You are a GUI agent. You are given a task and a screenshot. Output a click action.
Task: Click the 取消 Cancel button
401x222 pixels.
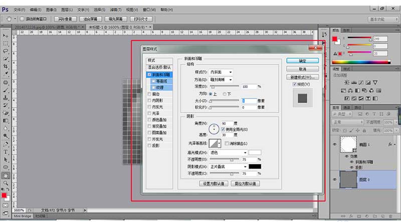pyautogui.click(x=303, y=69)
